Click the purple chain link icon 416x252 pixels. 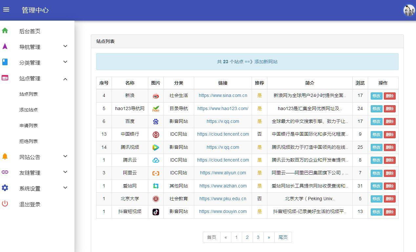pos(5,172)
